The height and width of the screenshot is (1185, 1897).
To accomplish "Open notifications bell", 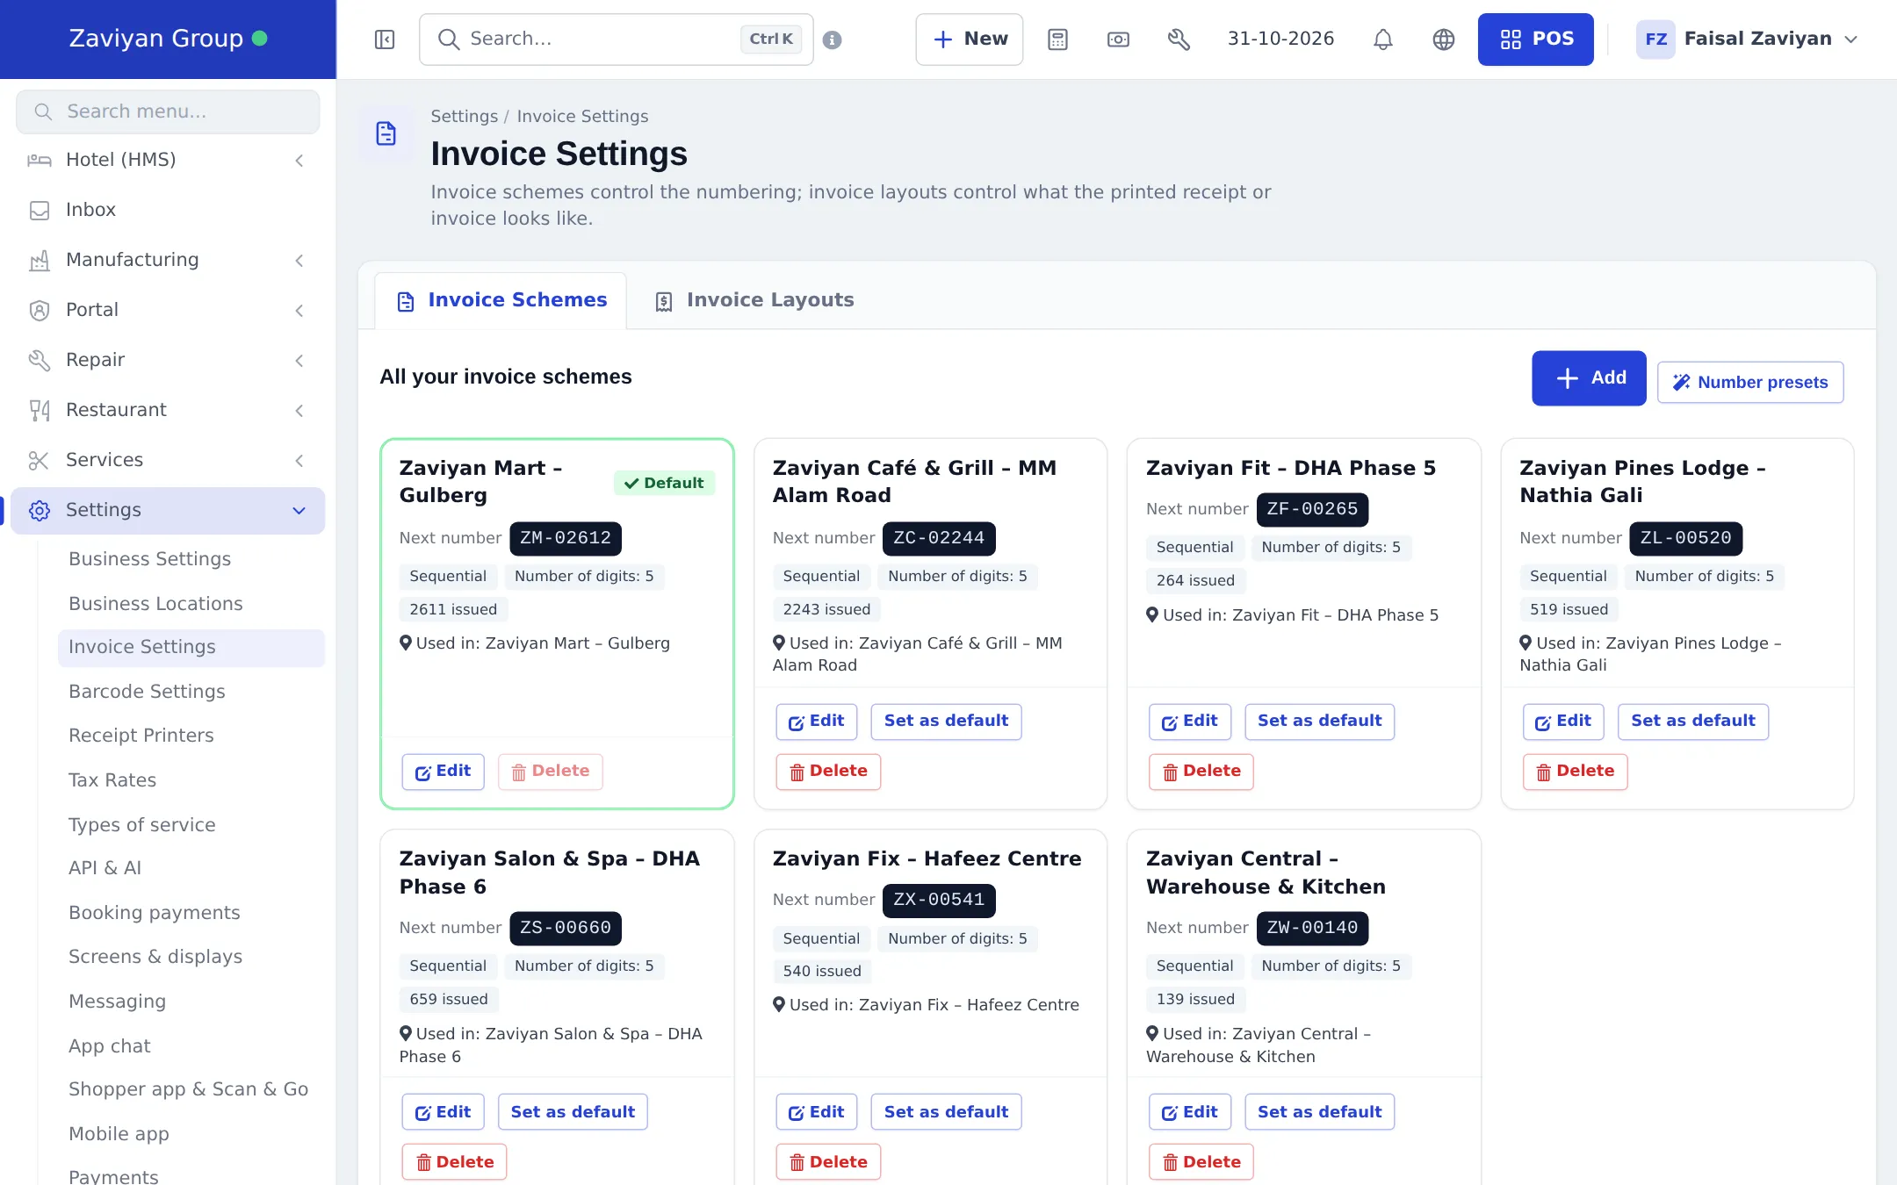I will (1383, 39).
